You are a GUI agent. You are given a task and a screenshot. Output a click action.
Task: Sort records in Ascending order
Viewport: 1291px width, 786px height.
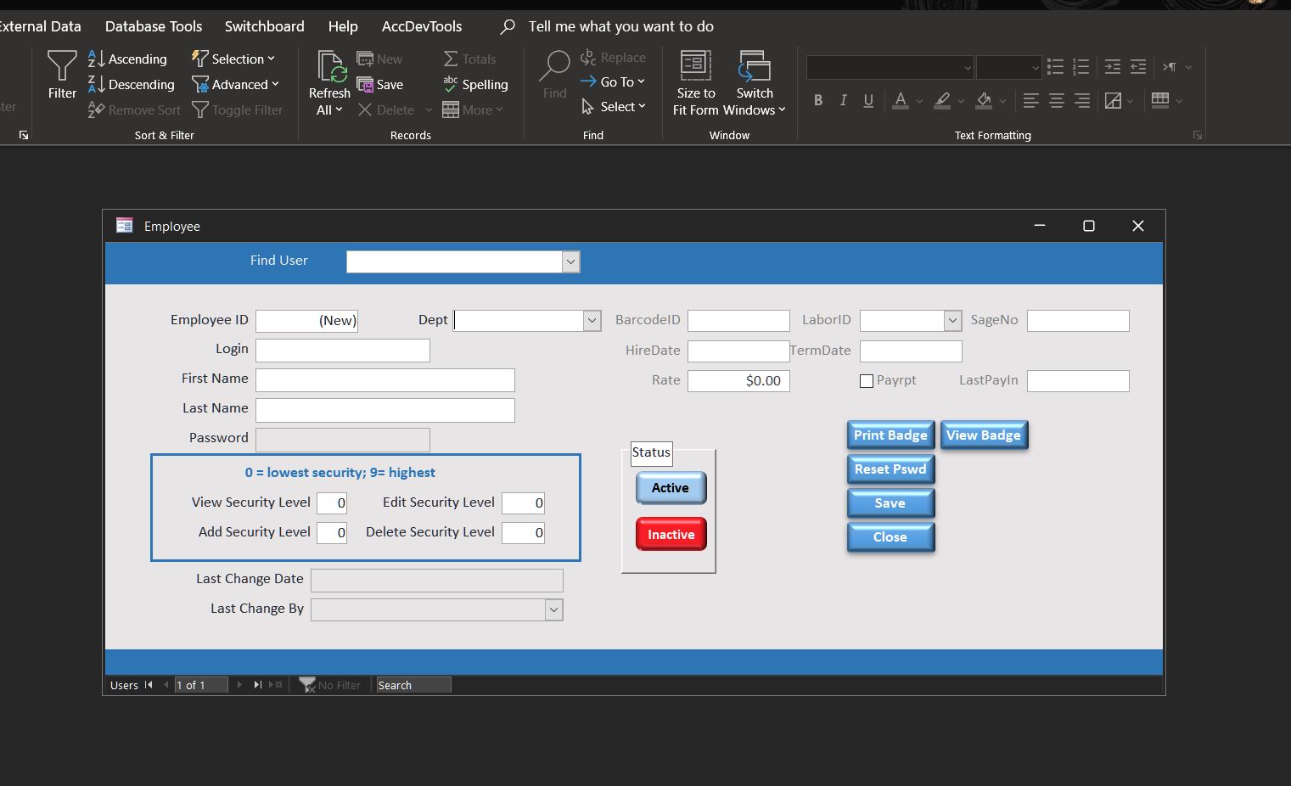tap(128, 59)
